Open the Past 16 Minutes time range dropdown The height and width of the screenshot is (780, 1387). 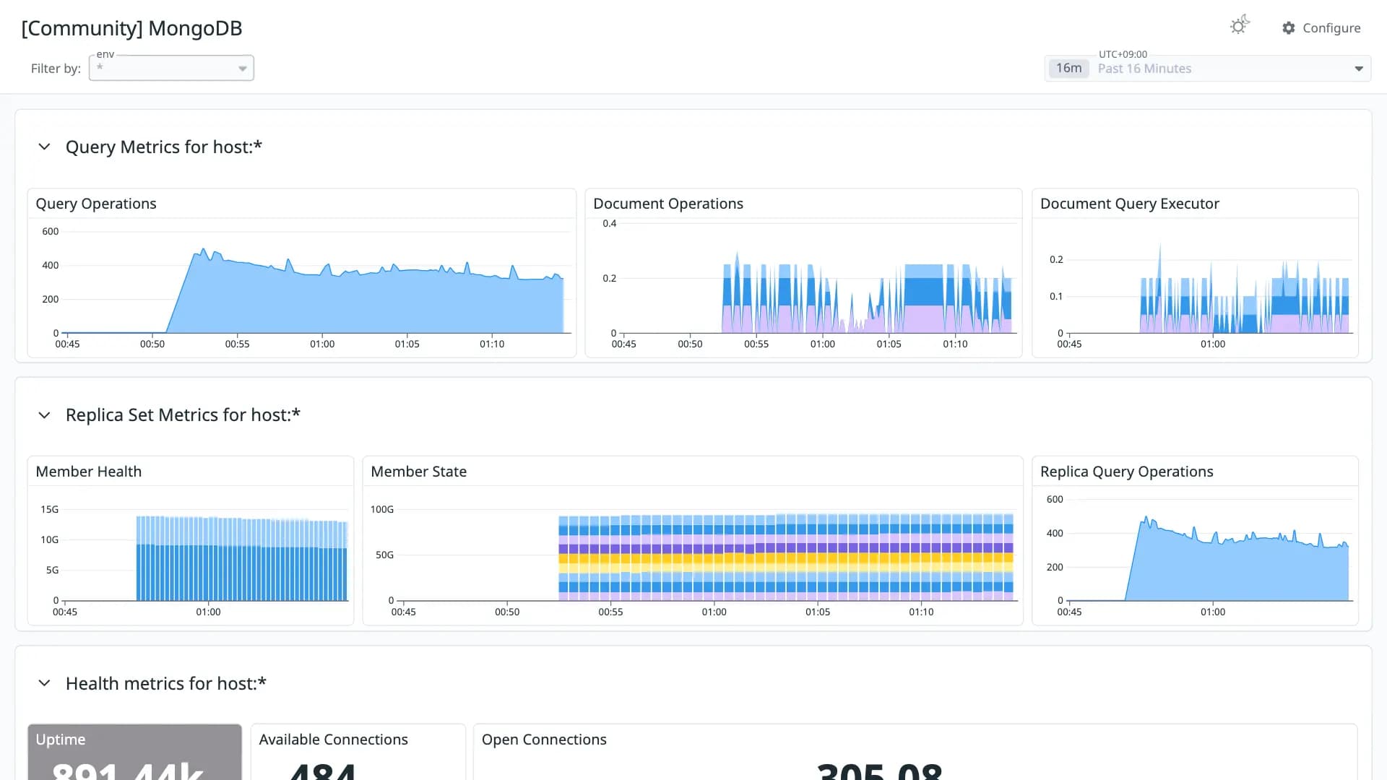(1208, 68)
